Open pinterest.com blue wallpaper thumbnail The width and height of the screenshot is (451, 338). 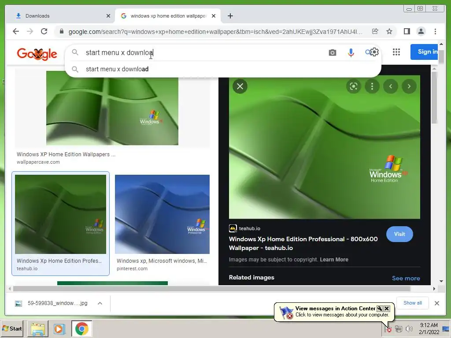coord(162,214)
